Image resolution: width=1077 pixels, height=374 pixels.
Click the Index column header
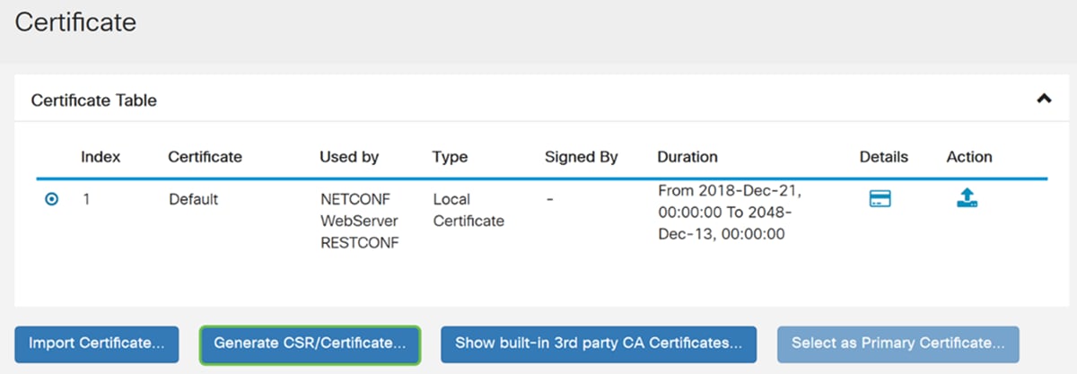[x=101, y=157]
